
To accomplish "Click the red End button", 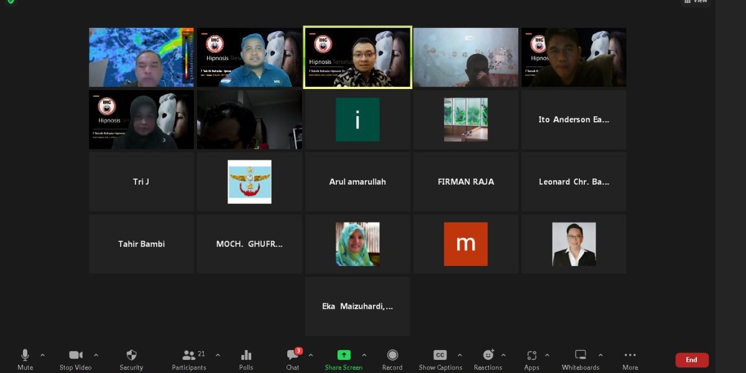I will pos(691,360).
